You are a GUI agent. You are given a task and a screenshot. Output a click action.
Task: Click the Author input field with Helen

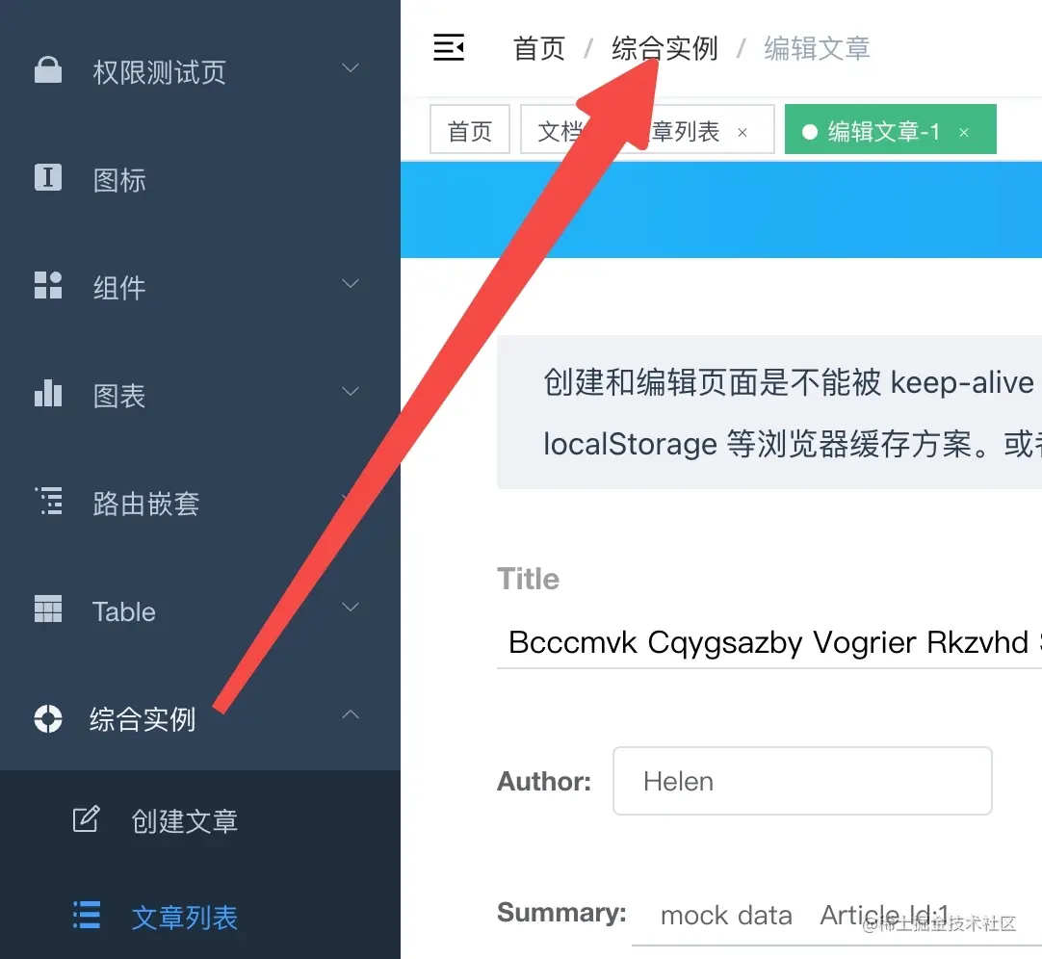802,781
